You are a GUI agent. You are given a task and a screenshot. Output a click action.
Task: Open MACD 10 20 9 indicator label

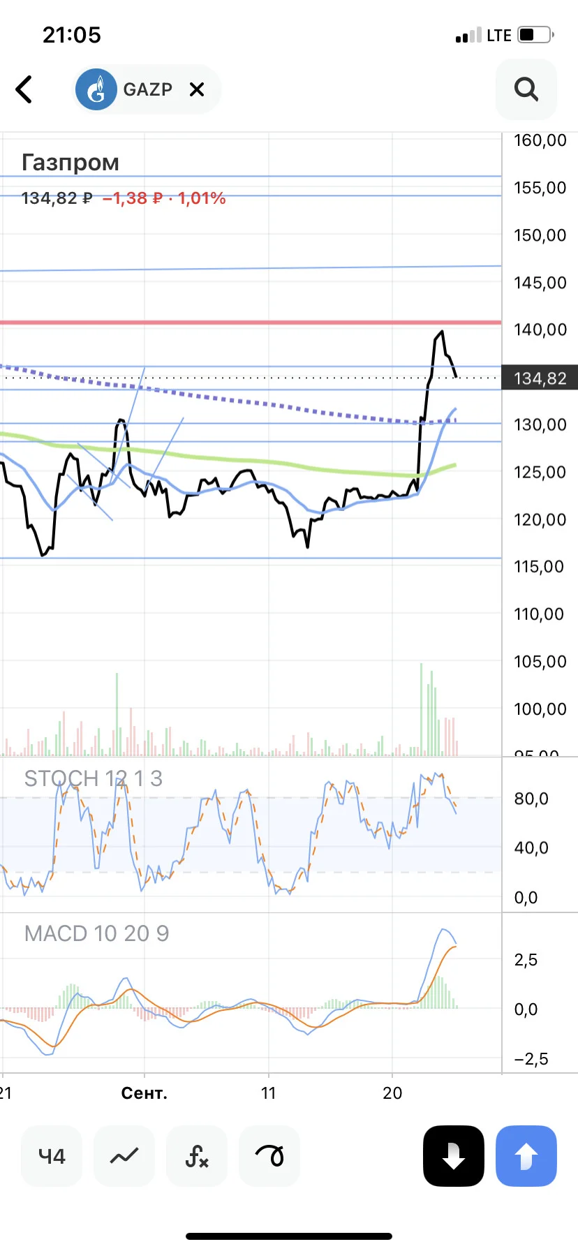click(x=96, y=933)
